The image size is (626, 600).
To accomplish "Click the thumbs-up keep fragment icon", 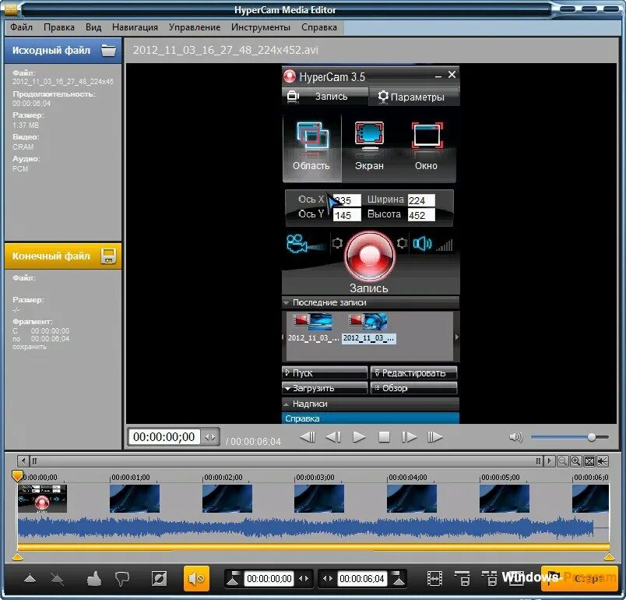I will [x=94, y=578].
